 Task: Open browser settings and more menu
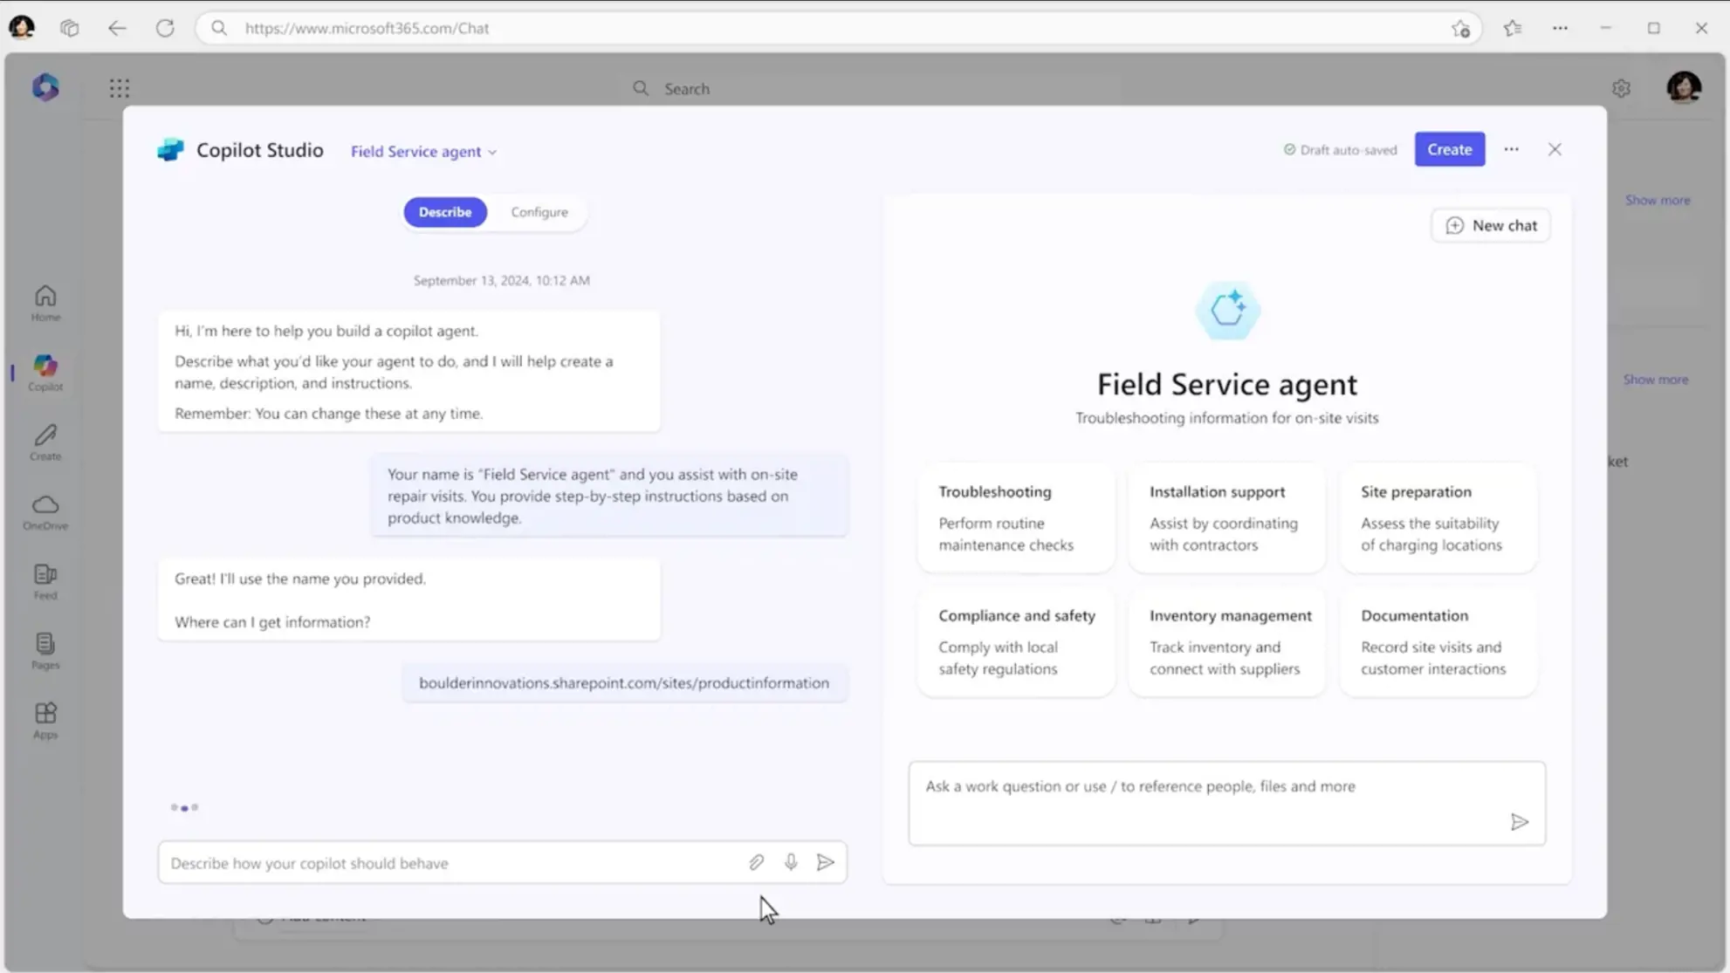[x=1560, y=28]
